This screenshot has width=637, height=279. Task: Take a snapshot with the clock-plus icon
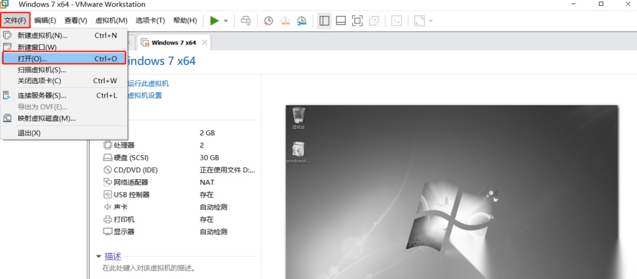coord(268,21)
